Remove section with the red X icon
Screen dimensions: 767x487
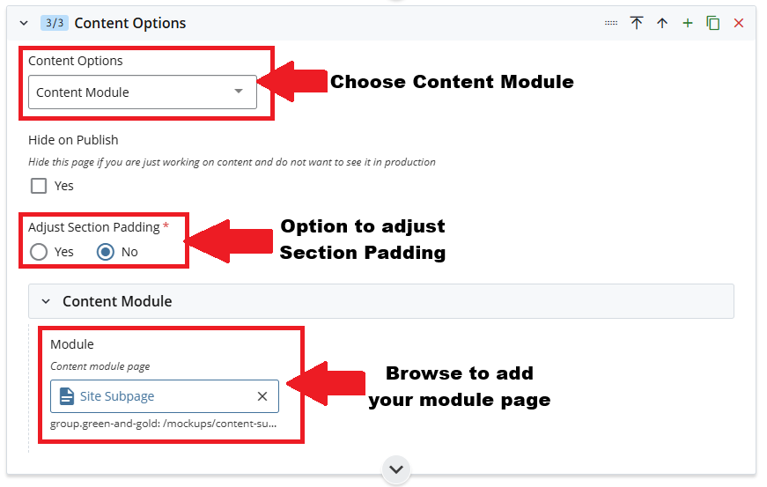click(x=739, y=23)
